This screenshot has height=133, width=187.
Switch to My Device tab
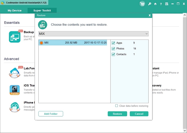tap(14, 11)
